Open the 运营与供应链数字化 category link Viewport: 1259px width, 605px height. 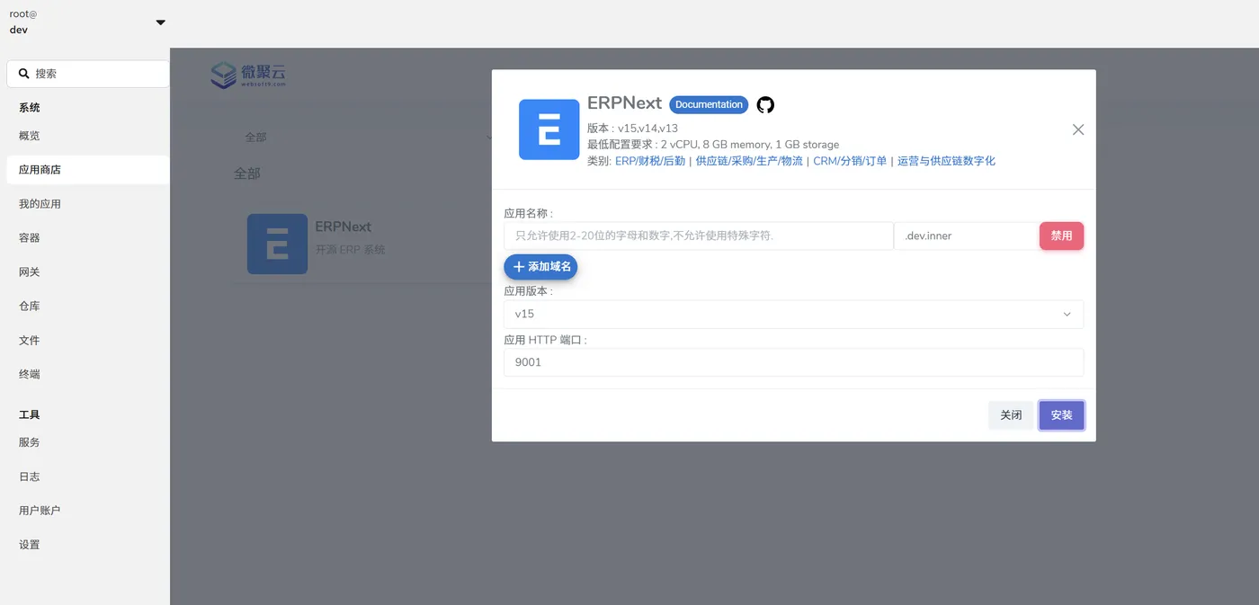tap(946, 161)
